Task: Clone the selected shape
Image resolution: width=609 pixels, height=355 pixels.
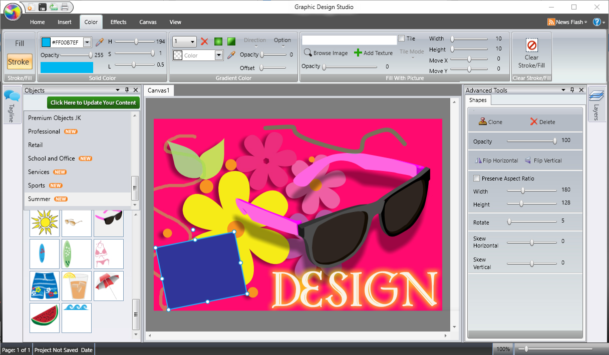Action: coord(490,121)
